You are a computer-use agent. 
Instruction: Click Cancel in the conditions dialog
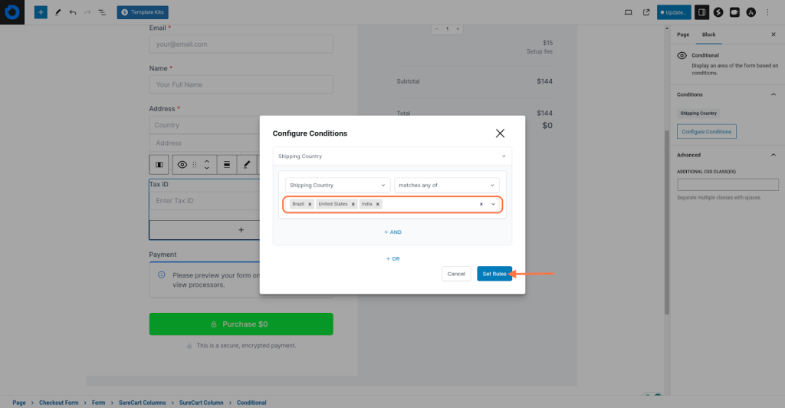coord(456,274)
